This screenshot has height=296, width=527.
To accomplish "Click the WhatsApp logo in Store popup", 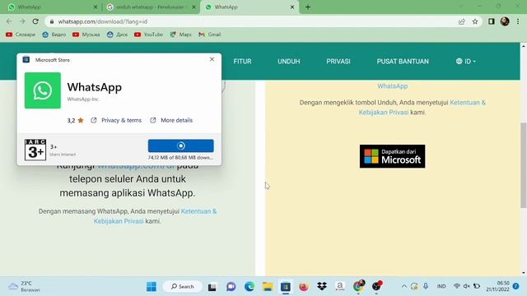I will pos(43,90).
